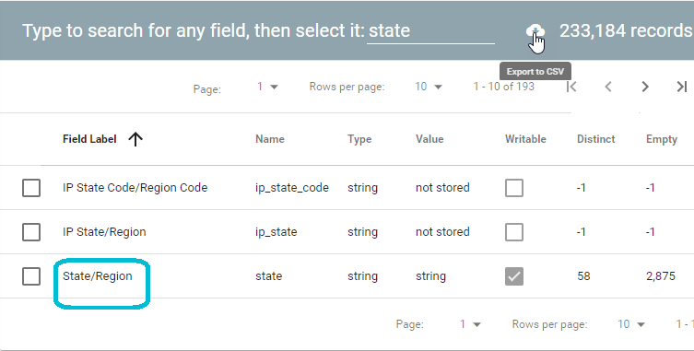Viewport: 694px width, 351px height.
Task: Click 'not stored' value in ip_state_code row
Action: 442,188
